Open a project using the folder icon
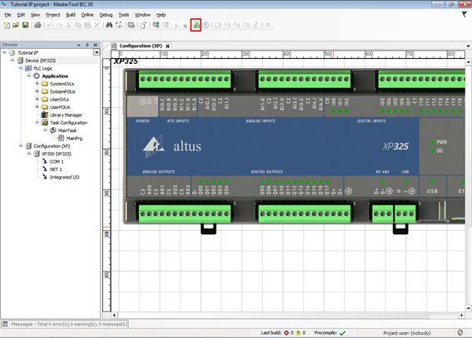The width and height of the screenshot is (472, 338). (16, 25)
